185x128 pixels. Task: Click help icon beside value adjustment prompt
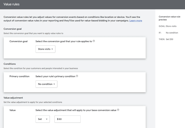coord(118,110)
